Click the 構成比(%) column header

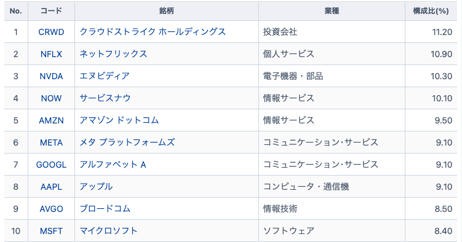431,11
